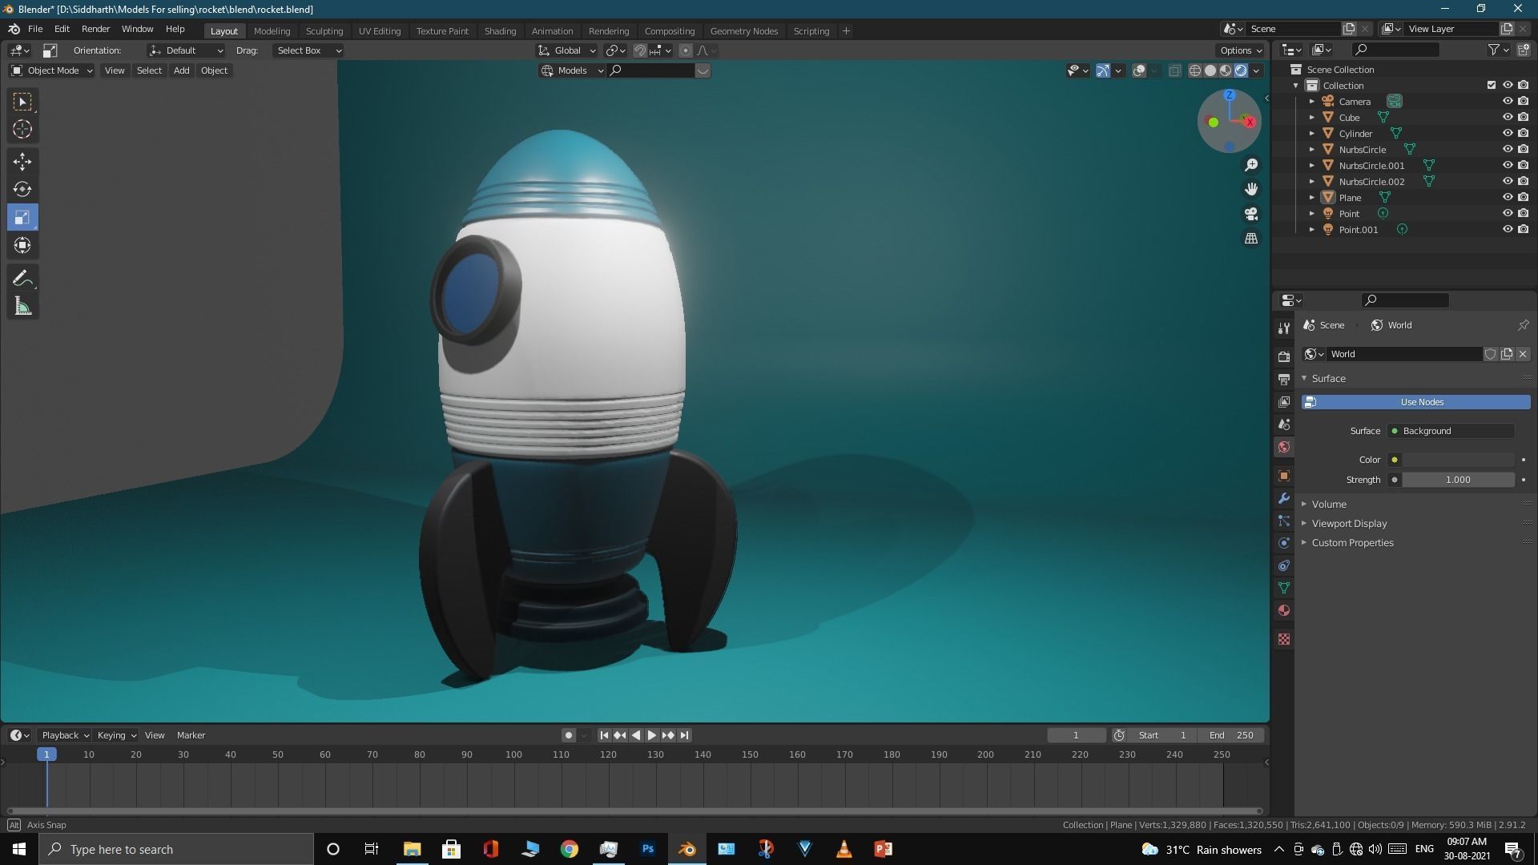Image resolution: width=1538 pixels, height=865 pixels.
Task: Select the Move tool in toolbar
Action: pyautogui.click(x=22, y=162)
